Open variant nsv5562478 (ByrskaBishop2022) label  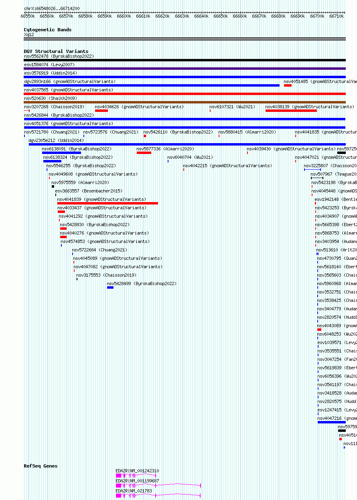coord(59,56)
